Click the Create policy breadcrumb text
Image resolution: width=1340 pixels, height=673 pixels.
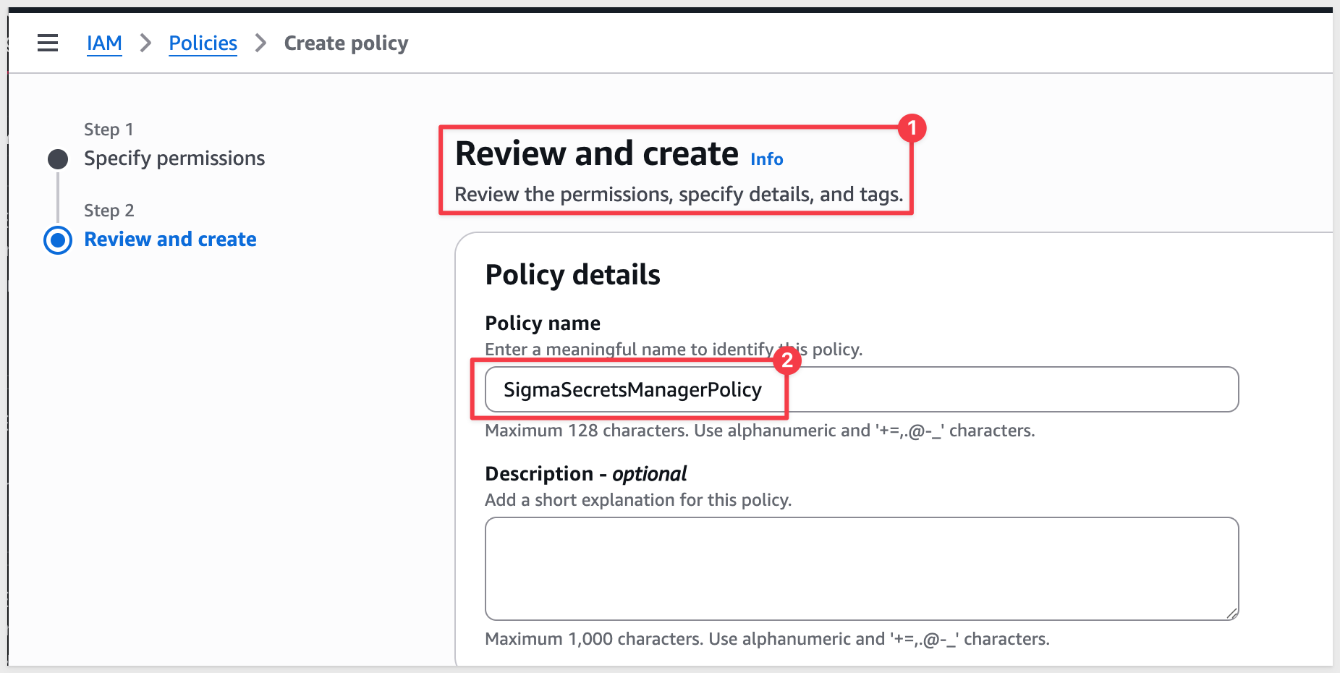346,43
